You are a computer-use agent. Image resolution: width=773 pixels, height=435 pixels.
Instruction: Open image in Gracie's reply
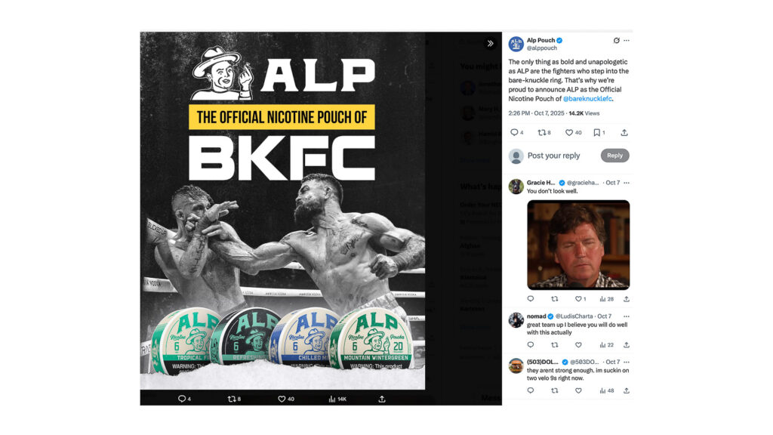coord(578,245)
